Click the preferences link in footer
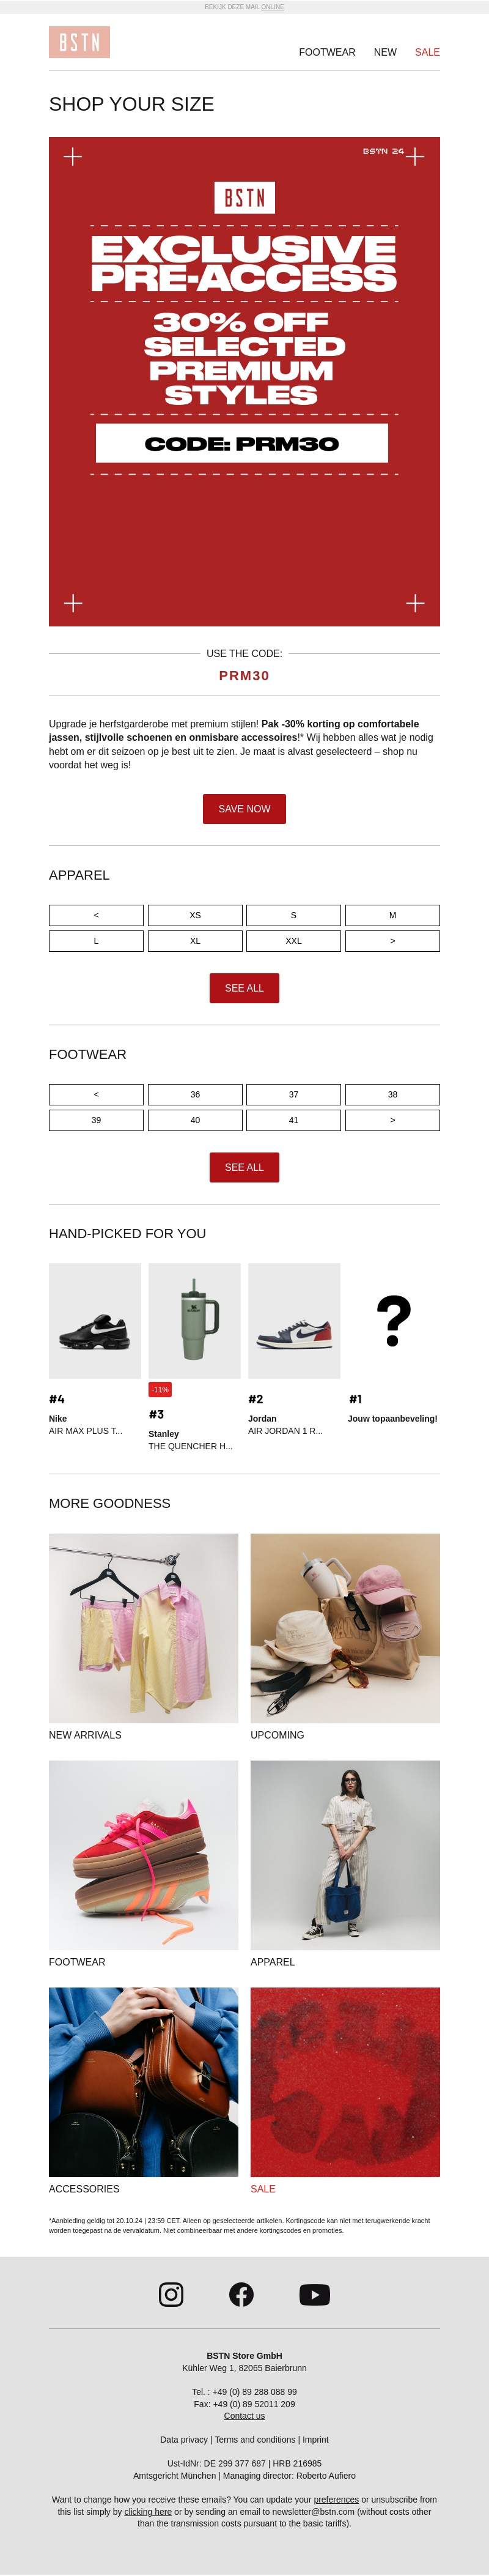Image resolution: width=489 pixels, height=2576 pixels. 336,2499
